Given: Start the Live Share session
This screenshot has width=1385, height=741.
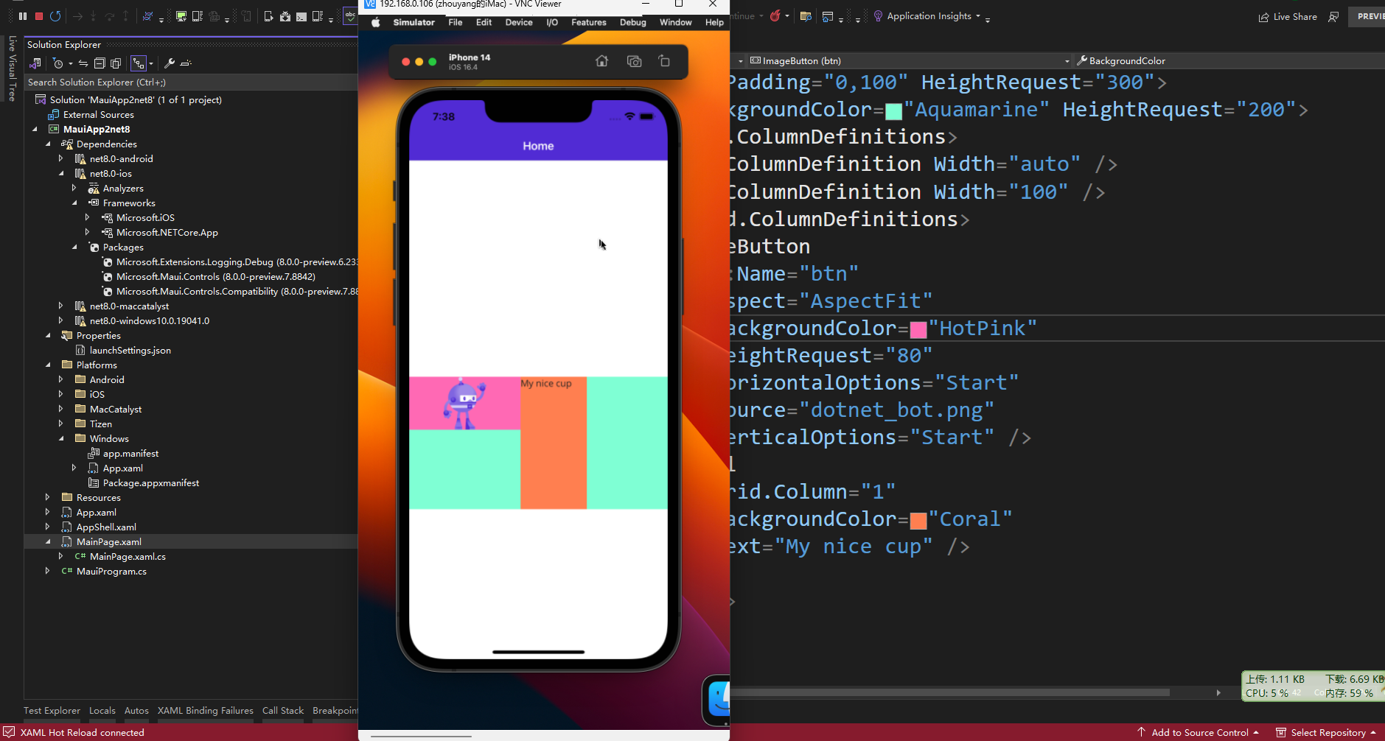Looking at the screenshot, I should (1289, 16).
